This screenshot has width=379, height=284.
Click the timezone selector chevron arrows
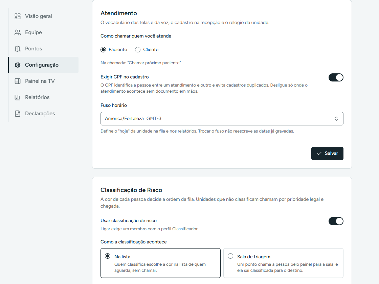tap(336, 119)
